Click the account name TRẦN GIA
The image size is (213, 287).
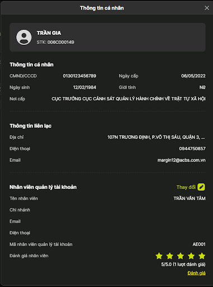click(49, 33)
